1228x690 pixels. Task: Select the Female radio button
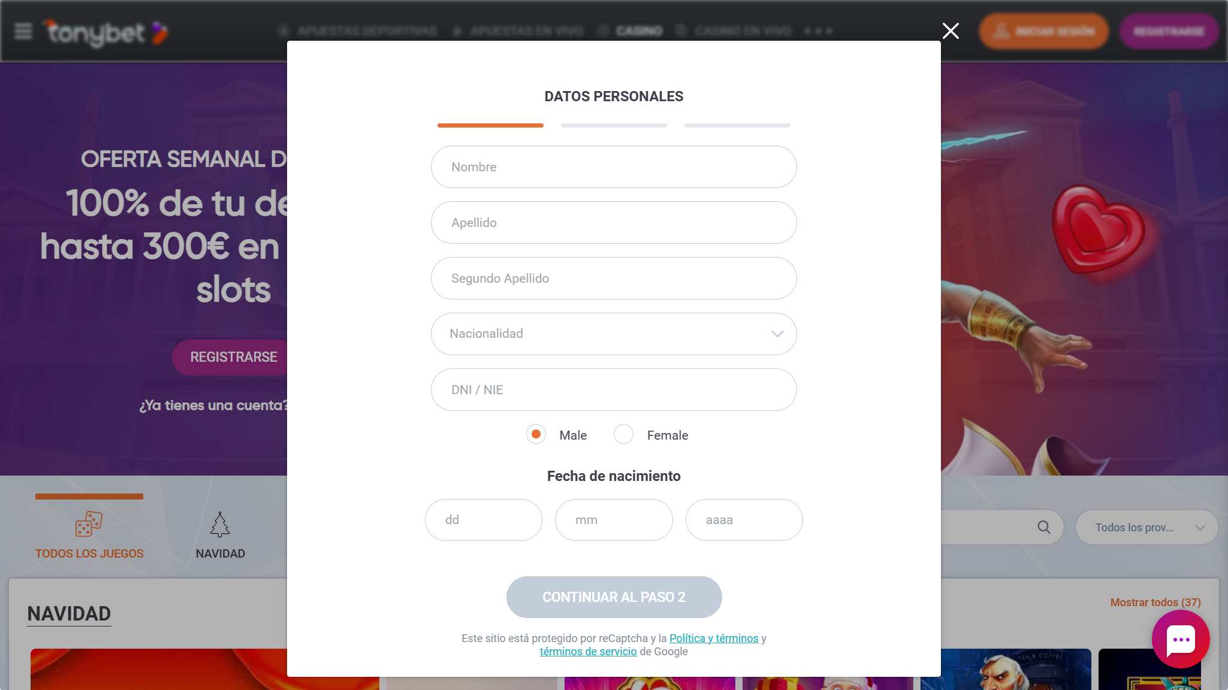(623, 434)
